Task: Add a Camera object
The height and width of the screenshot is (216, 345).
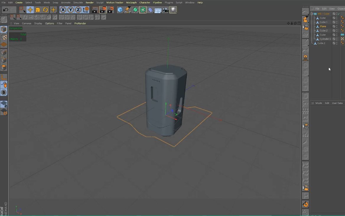Action: 165,10
